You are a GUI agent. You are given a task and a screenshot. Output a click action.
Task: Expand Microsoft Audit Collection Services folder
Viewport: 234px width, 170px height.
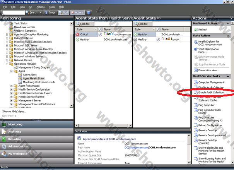pos(7,42)
